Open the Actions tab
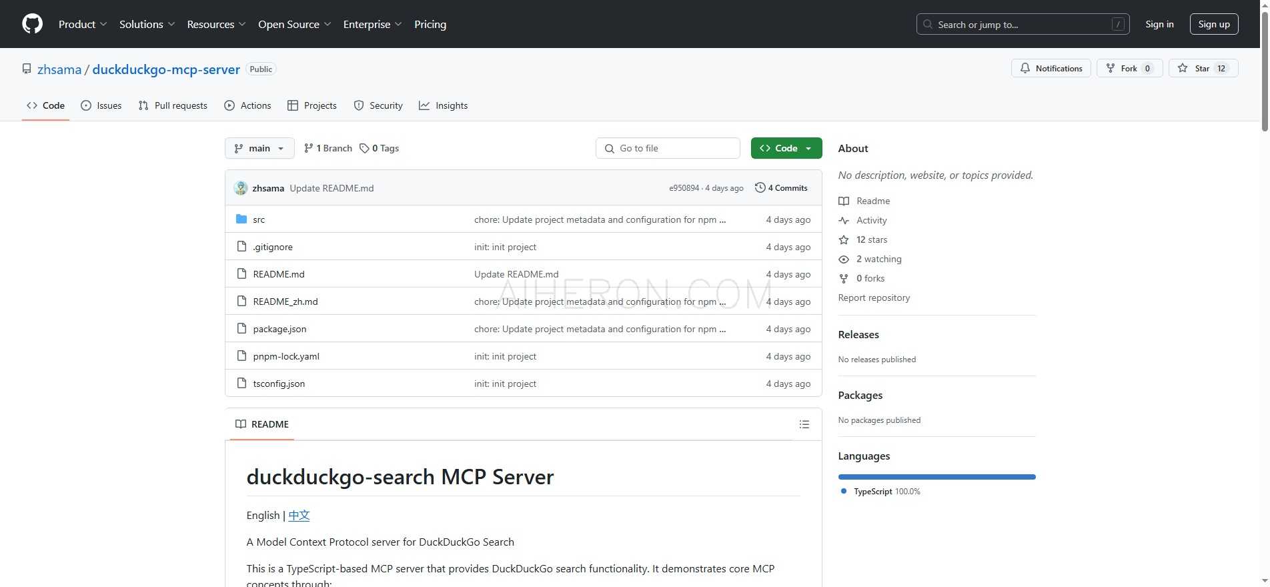1270x587 pixels. pos(247,105)
